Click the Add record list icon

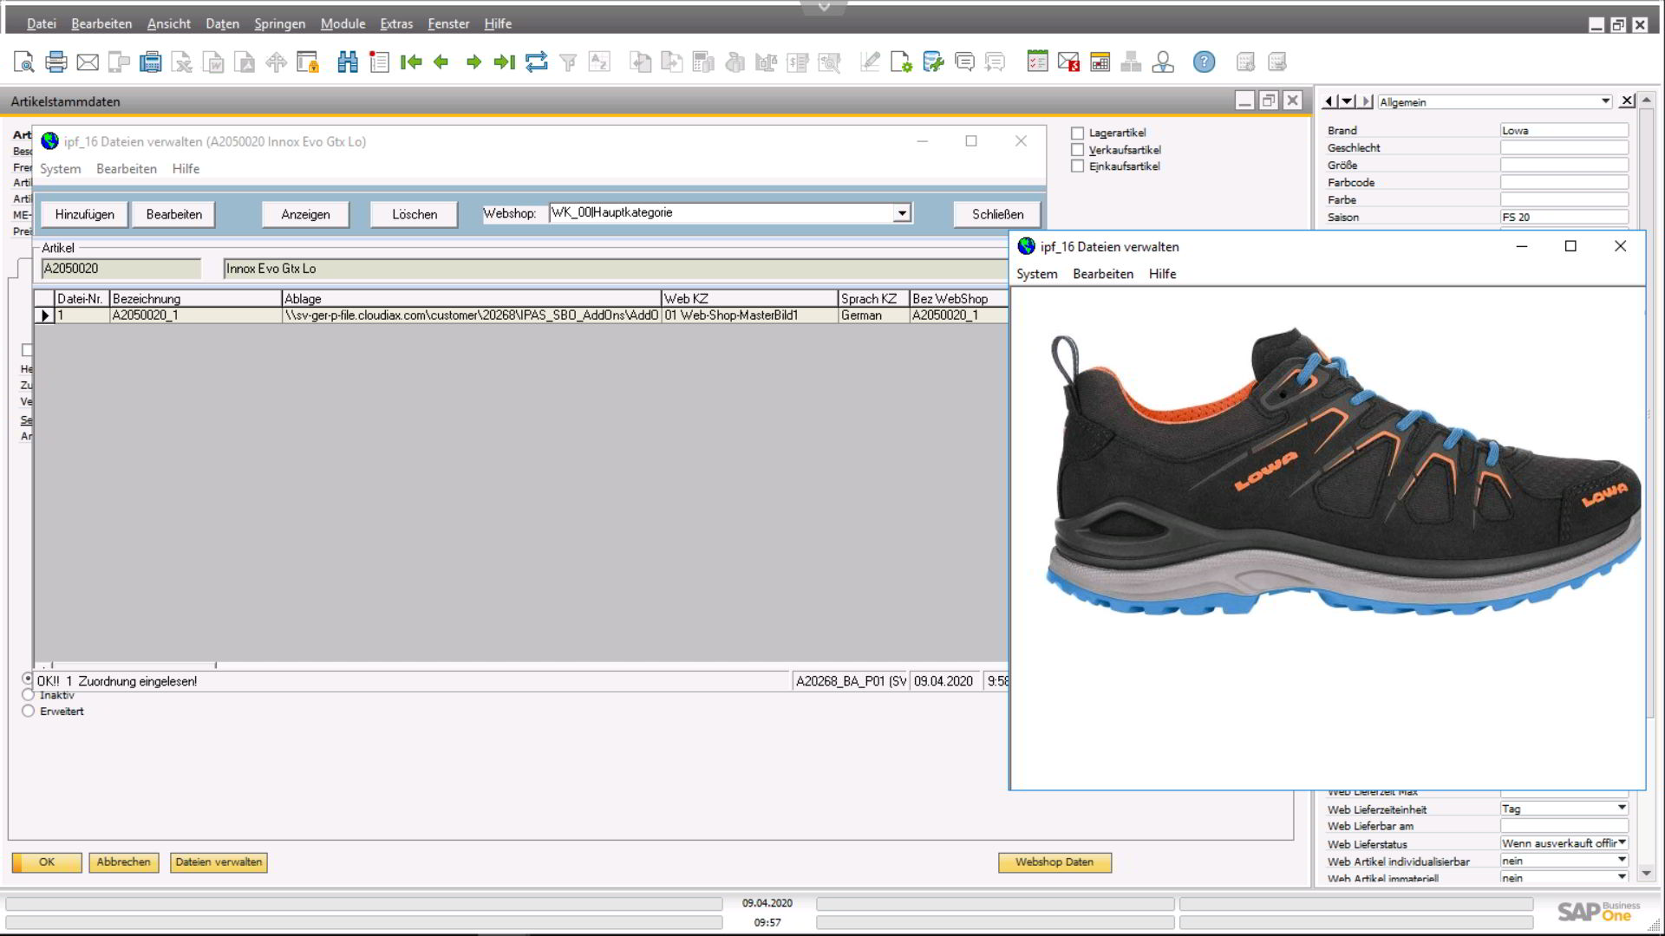[x=379, y=62]
